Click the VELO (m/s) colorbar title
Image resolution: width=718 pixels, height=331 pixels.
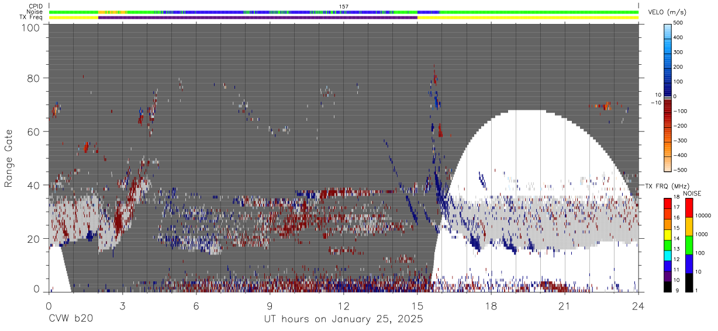[668, 13]
